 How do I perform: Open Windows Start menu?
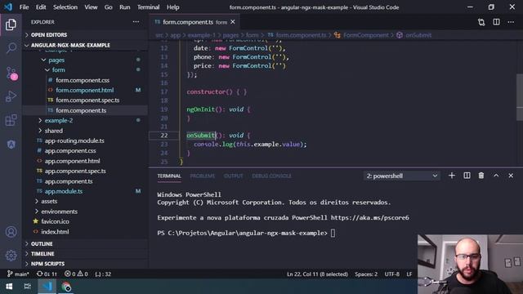9,287
